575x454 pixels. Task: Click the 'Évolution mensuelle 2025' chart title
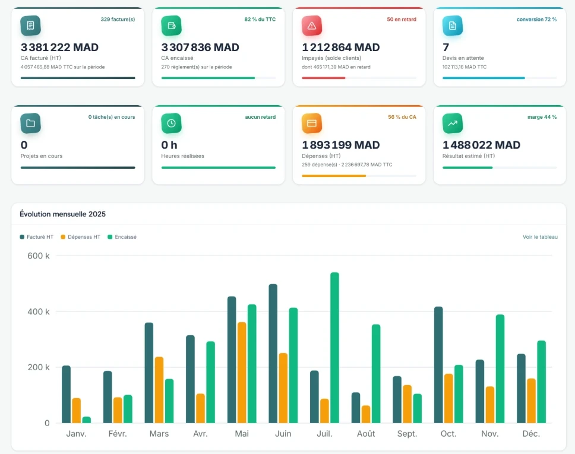[63, 214]
